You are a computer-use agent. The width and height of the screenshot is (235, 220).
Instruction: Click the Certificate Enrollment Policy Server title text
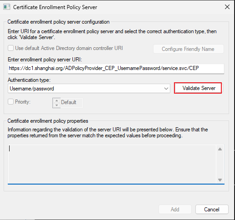(55, 7)
